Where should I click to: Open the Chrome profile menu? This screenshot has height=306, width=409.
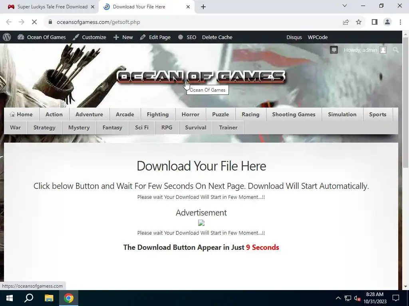pos(387,22)
